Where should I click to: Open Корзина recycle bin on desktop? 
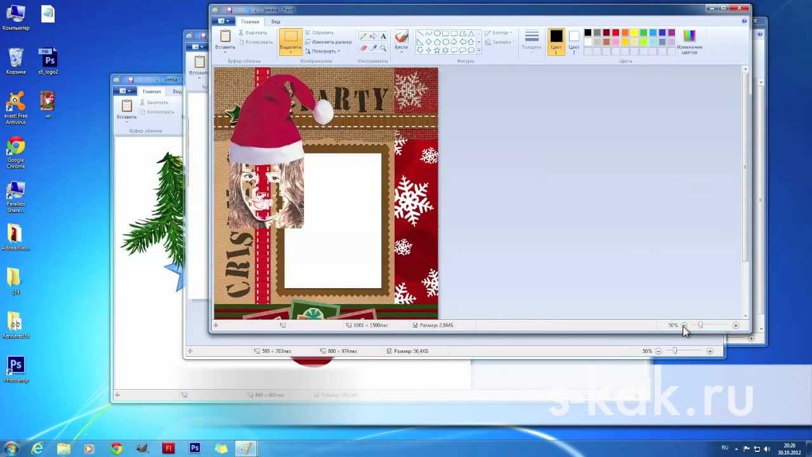tap(16, 62)
